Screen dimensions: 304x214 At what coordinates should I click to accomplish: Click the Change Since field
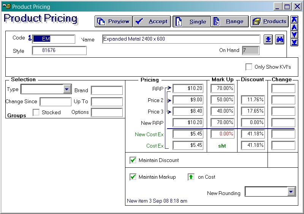pos(55,102)
